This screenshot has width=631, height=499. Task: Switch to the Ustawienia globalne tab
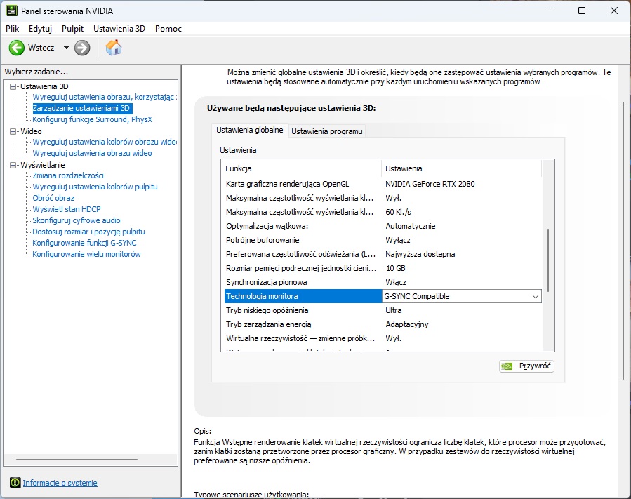[249, 131]
